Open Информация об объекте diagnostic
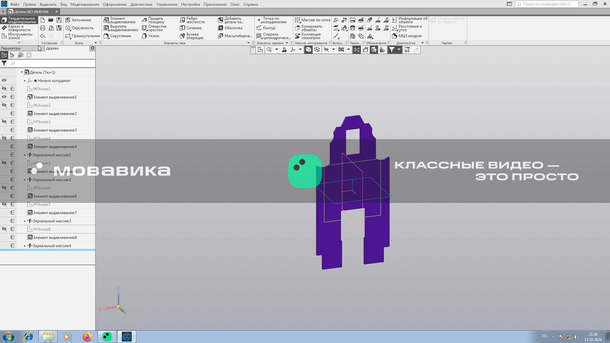The height and width of the screenshot is (343, 610). point(410,20)
